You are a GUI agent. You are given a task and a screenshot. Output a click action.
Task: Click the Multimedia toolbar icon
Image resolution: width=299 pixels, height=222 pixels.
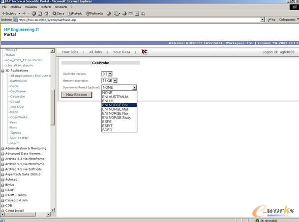click(x=89, y=13)
